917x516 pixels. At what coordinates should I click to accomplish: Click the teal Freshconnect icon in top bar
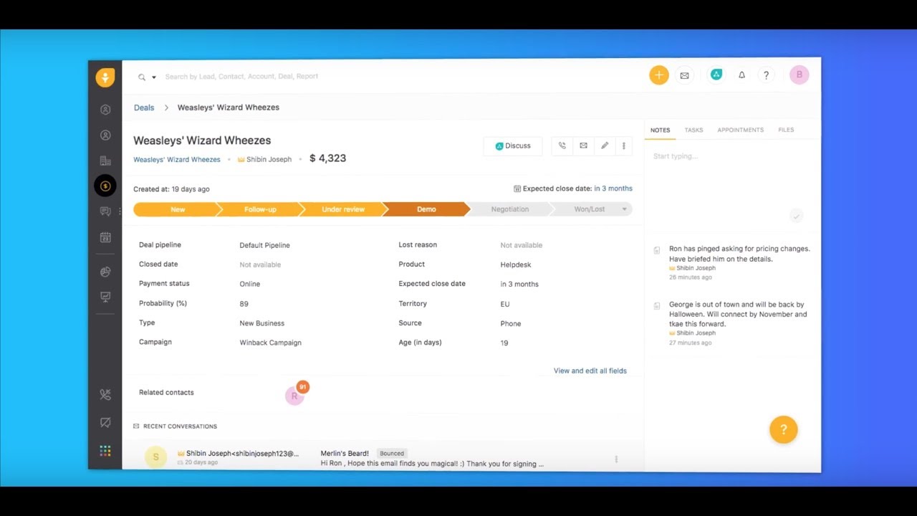click(x=716, y=75)
